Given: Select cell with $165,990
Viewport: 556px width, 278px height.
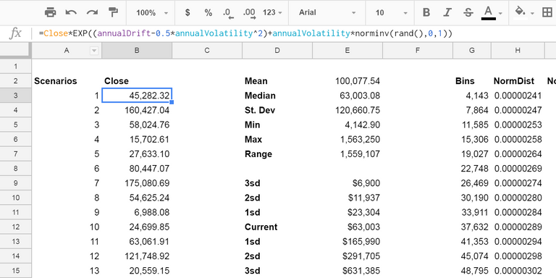Looking at the screenshot, I should click(x=347, y=242).
